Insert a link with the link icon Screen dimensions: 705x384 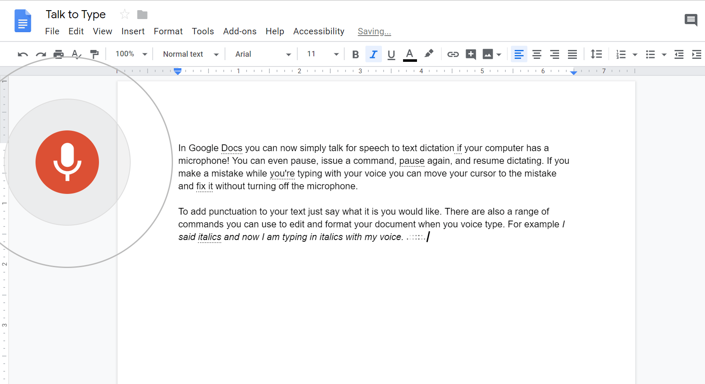453,54
